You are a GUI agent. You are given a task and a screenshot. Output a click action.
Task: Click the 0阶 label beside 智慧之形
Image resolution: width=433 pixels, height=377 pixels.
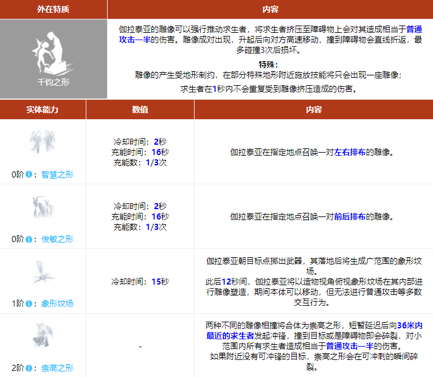pyautogui.click(x=18, y=175)
